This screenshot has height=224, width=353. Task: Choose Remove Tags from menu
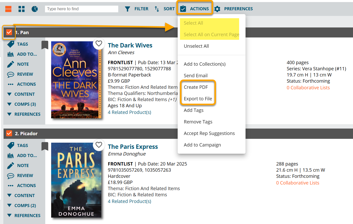[x=198, y=122]
